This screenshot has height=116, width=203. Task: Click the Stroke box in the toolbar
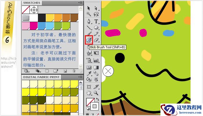[94, 106]
